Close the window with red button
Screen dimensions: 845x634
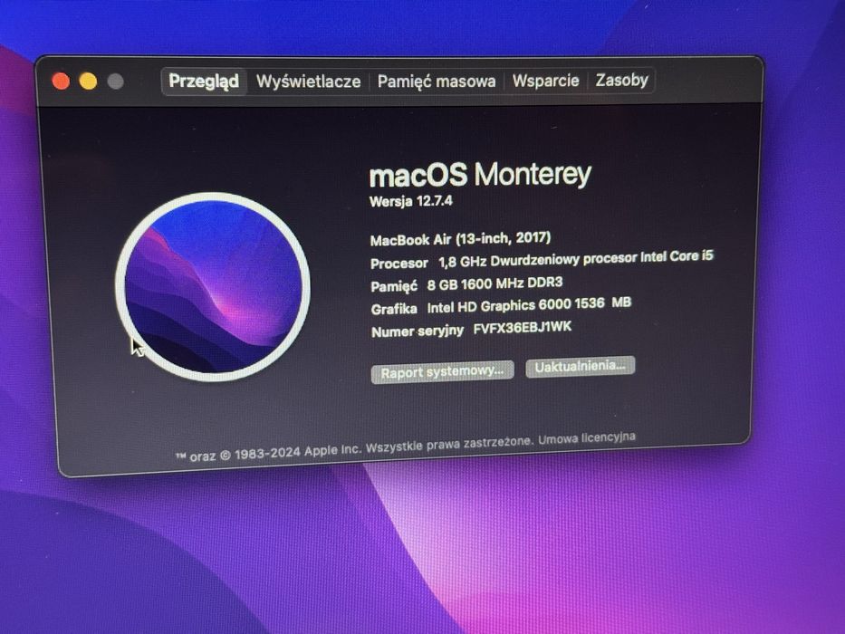pyautogui.click(x=61, y=82)
